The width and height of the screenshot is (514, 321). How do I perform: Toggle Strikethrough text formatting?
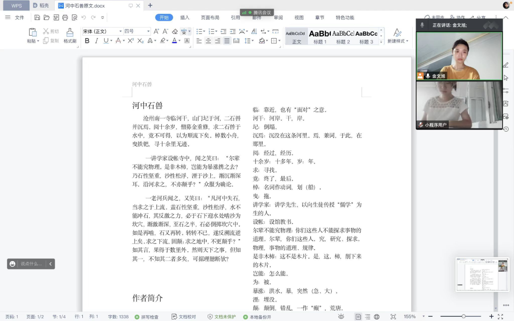pyautogui.click(x=118, y=40)
